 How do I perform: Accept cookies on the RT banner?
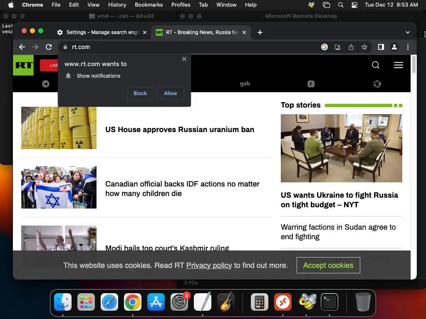pos(328,265)
